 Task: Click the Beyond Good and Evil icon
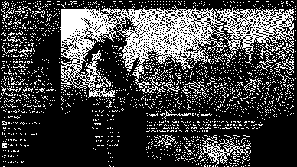[x=4, y=44]
